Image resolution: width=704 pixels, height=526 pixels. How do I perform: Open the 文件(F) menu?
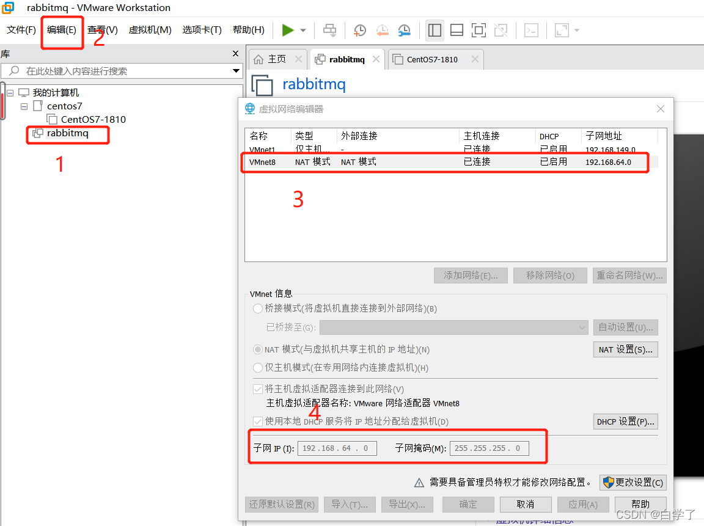coord(21,30)
